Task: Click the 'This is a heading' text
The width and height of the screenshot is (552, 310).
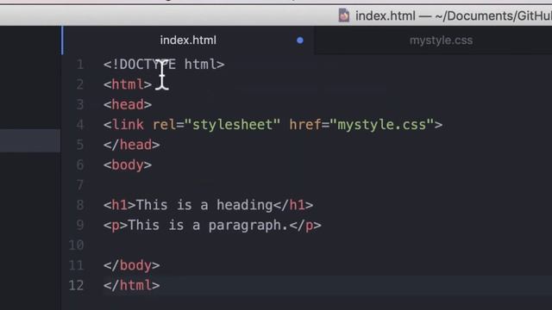Action: (204, 205)
